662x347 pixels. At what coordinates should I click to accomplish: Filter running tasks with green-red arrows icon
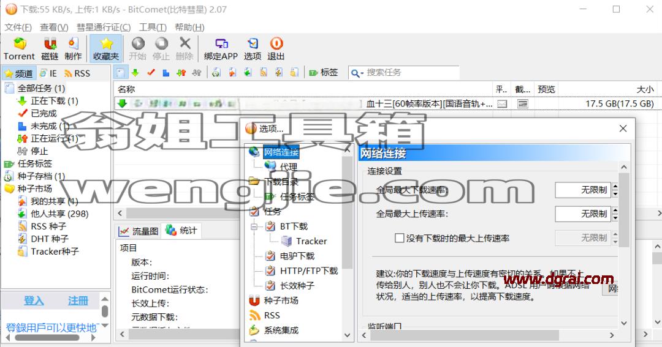pyautogui.click(x=181, y=72)
